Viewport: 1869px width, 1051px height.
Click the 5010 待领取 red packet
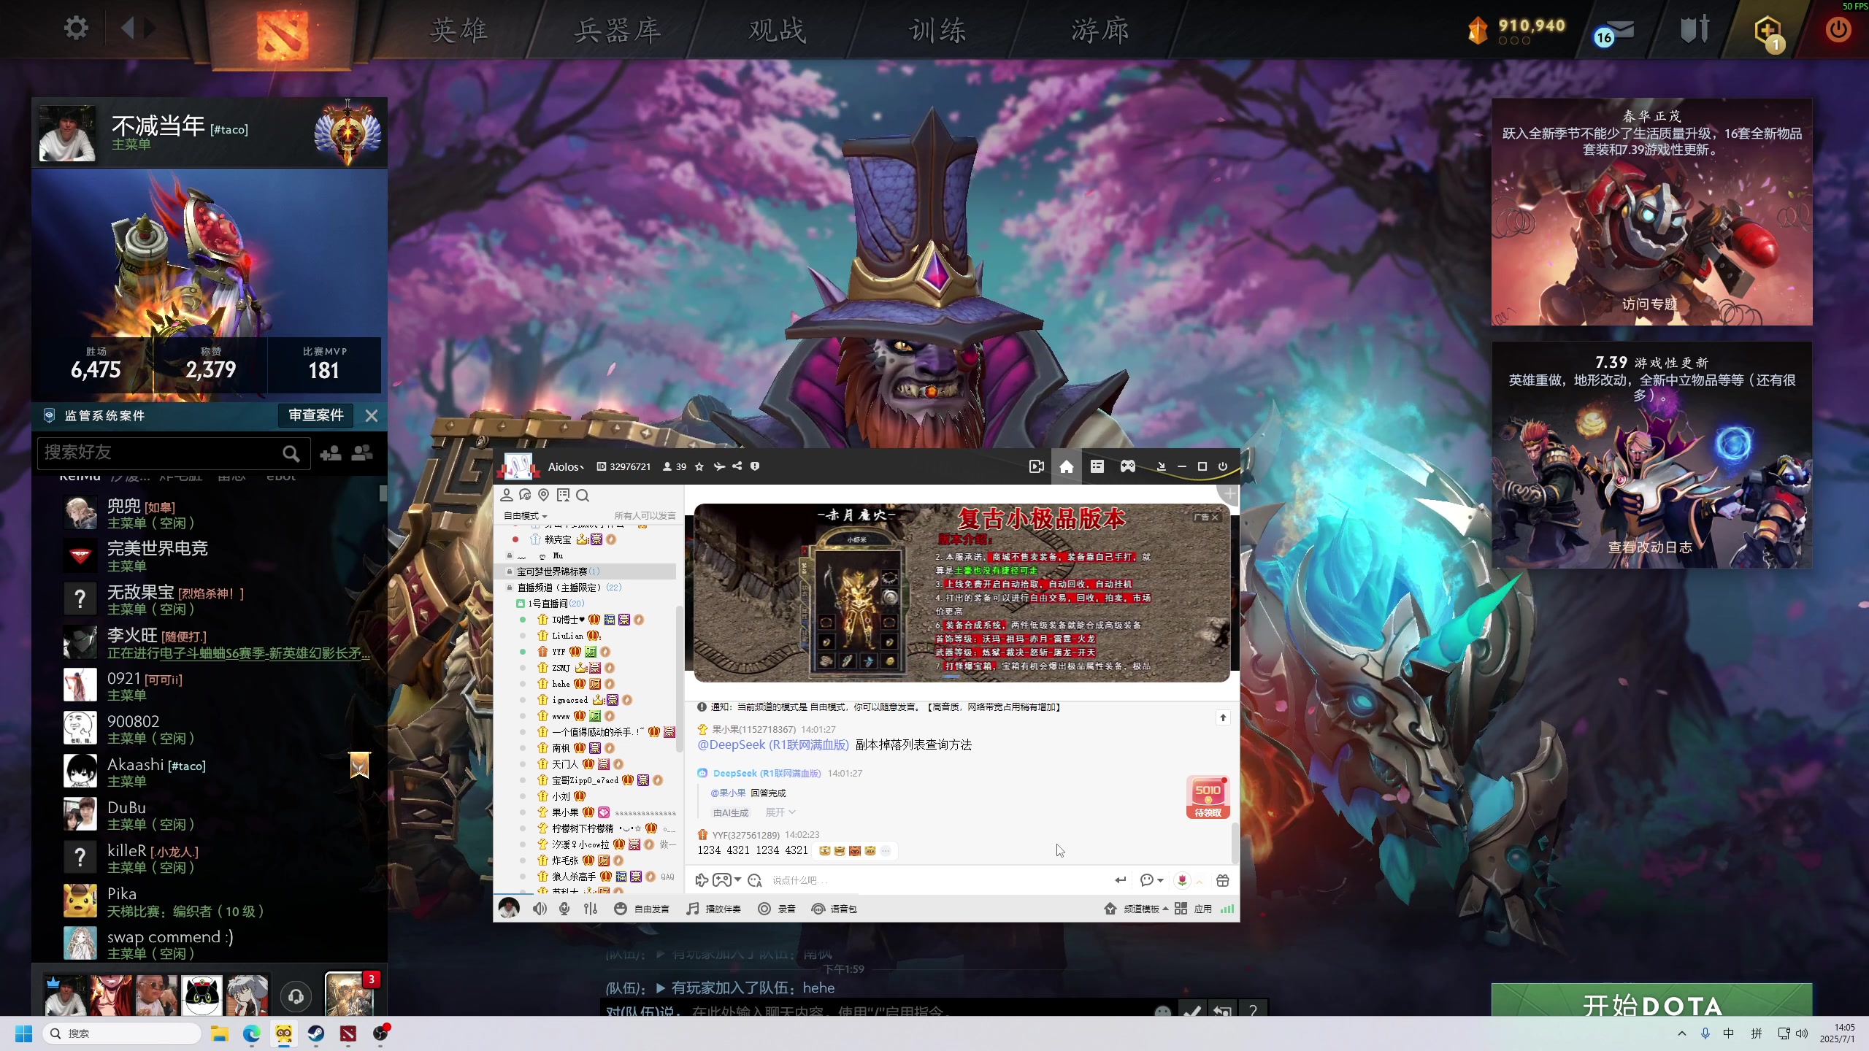pyautogui.click(x=1208, y=797)
